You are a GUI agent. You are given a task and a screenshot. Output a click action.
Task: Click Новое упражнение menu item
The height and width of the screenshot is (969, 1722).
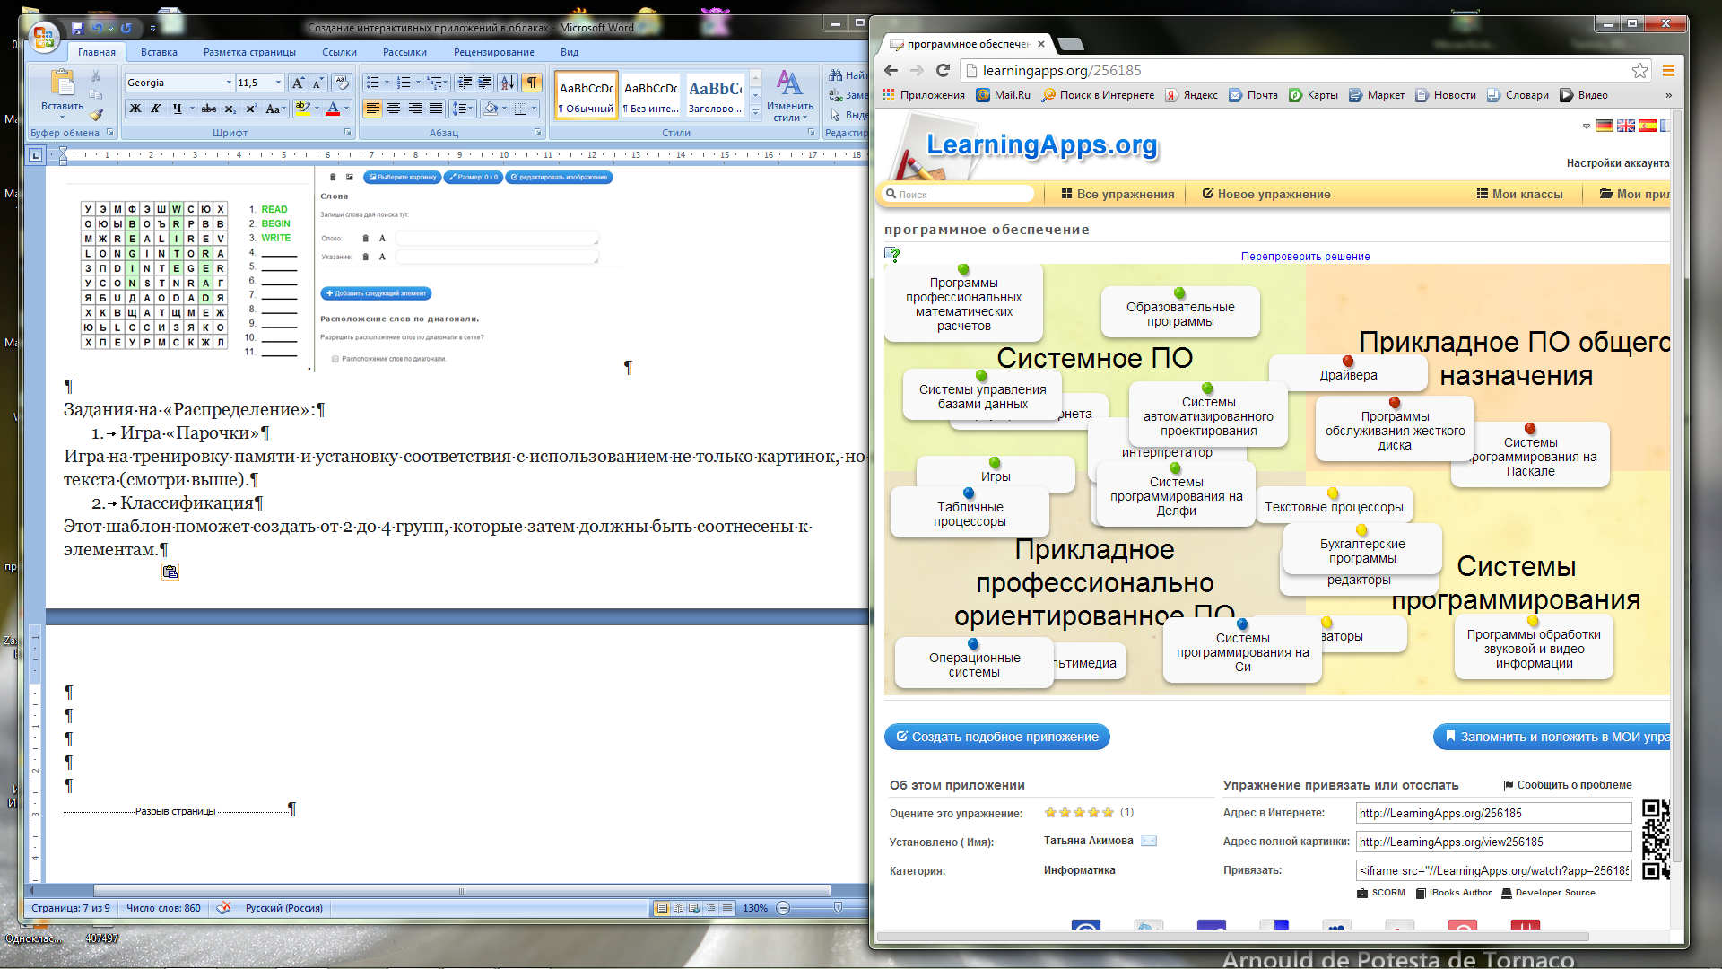[1266, 194]
